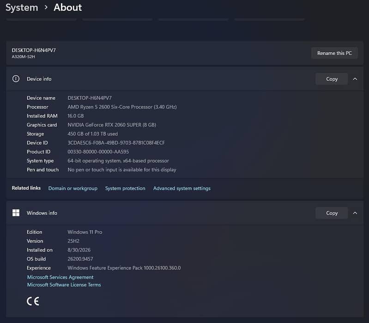
Task: Copy the Device info details
Action: [x=332, y=79]
